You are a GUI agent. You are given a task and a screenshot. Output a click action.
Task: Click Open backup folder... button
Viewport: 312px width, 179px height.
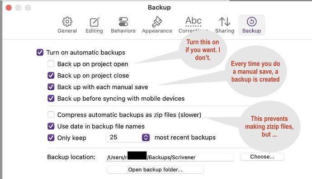pyautogui.click(x=155, y=170)
